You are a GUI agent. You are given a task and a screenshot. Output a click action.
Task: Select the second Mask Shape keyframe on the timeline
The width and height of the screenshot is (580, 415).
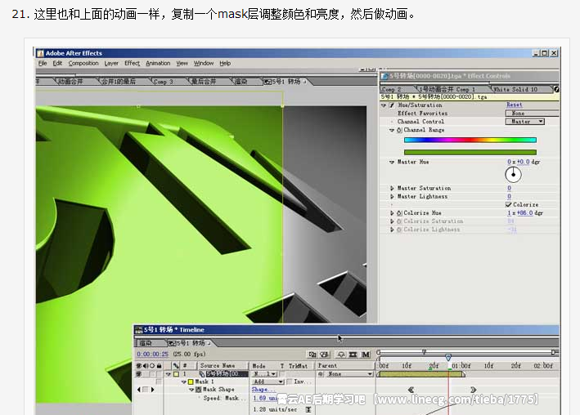473,390
